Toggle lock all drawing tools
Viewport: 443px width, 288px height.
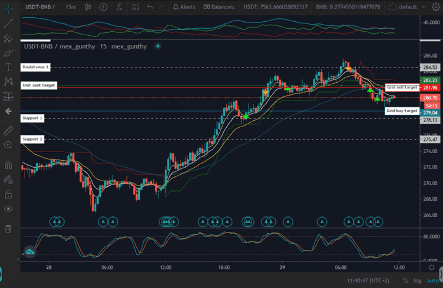[x=8, y=194]
